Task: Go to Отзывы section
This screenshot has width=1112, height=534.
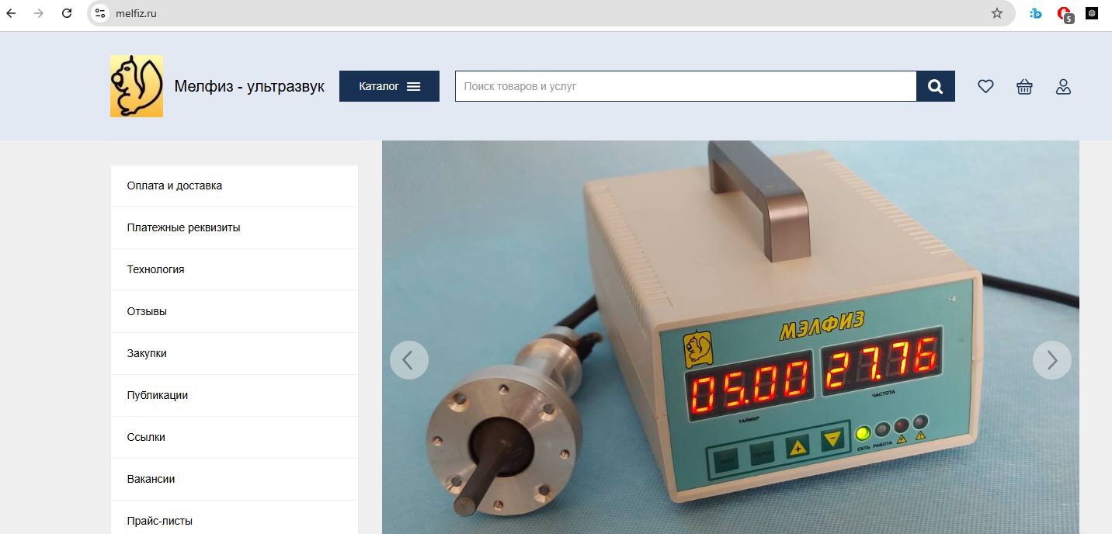Action: (147, 311)
